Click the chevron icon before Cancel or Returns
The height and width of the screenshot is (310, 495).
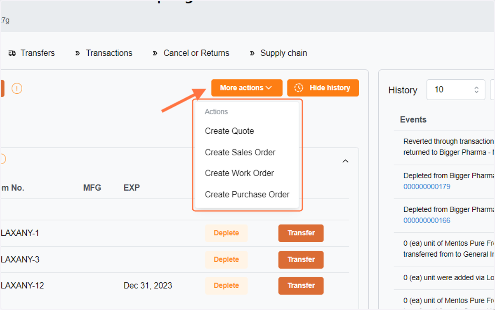pyautogui.click(x=155, y=53)
